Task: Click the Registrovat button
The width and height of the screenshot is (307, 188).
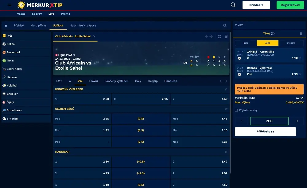Action: coord(290,5)
